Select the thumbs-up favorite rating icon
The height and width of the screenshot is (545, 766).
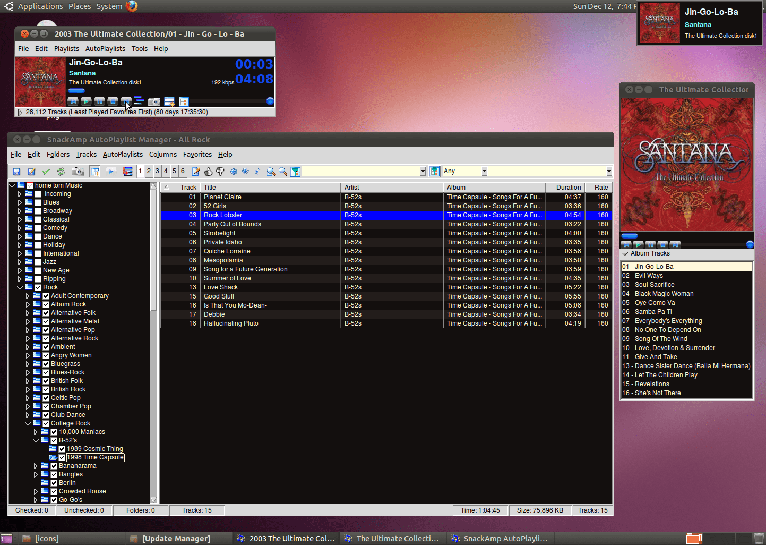point(208,171)
